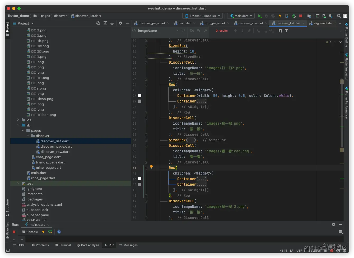Screen dimensions: 354x258
Task: Toggle match case Cc in search bar
Action: [x=192, y=31]
